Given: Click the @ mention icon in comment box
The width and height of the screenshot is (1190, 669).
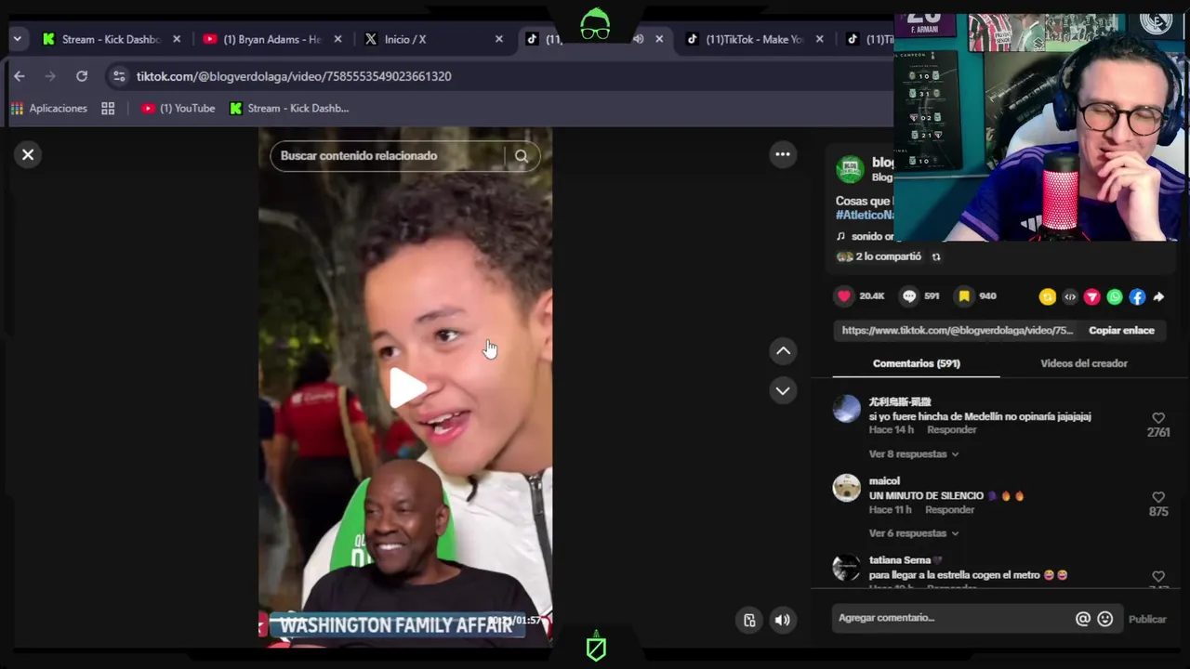Looking at the screenshot, I should coord(1083,619).
